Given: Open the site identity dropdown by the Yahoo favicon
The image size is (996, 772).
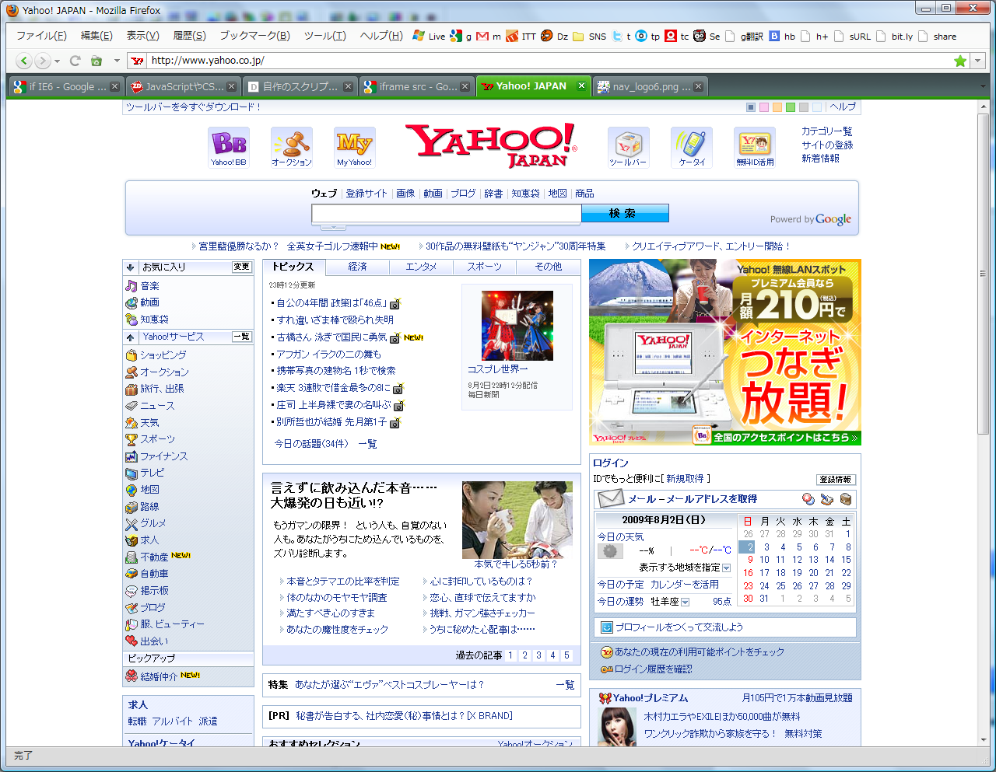Looking at the screenshot, I should tap(137, 61).
